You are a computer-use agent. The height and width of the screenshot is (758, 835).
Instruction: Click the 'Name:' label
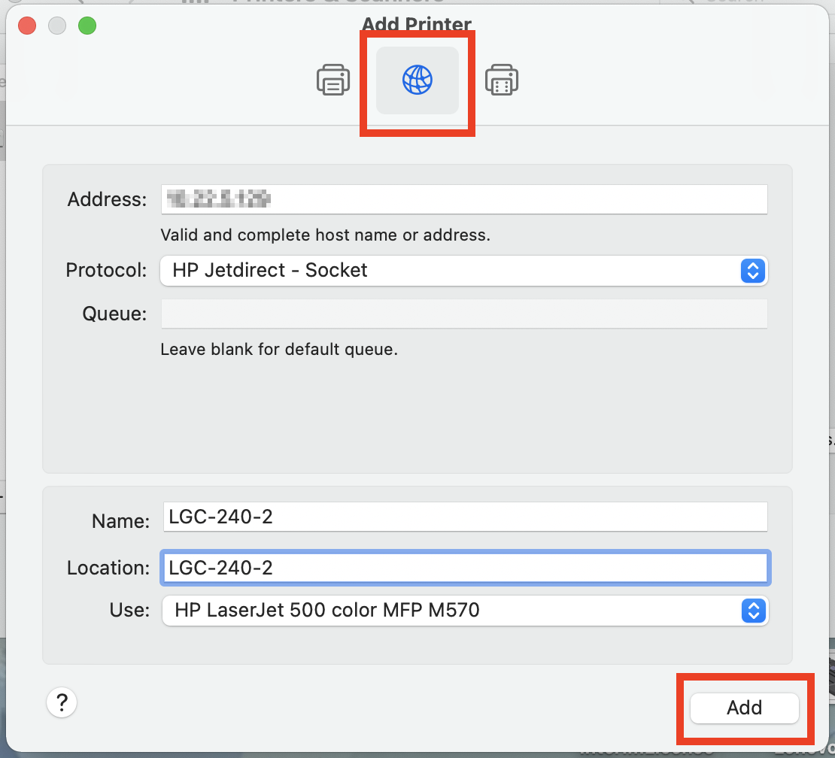pyautogui.click(x=121, y=521)
